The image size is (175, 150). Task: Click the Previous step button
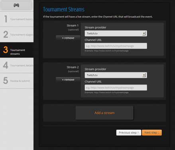tap(129, 133)
